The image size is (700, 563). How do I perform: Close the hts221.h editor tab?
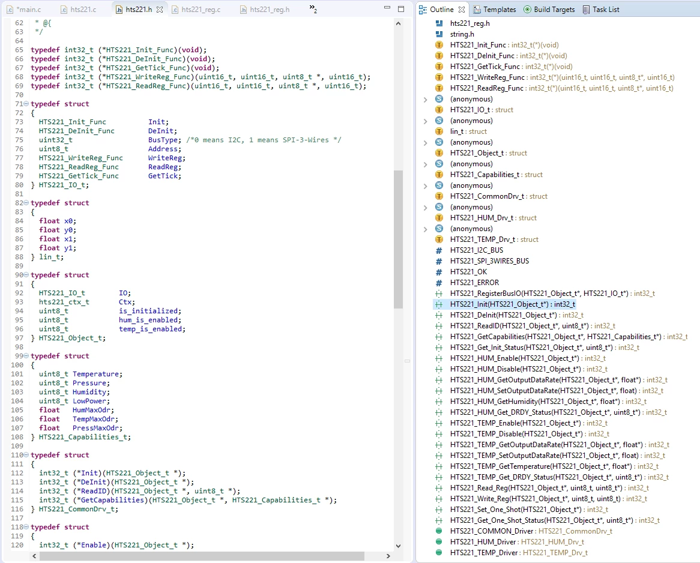pyautogui.click(x=159, y=10)
